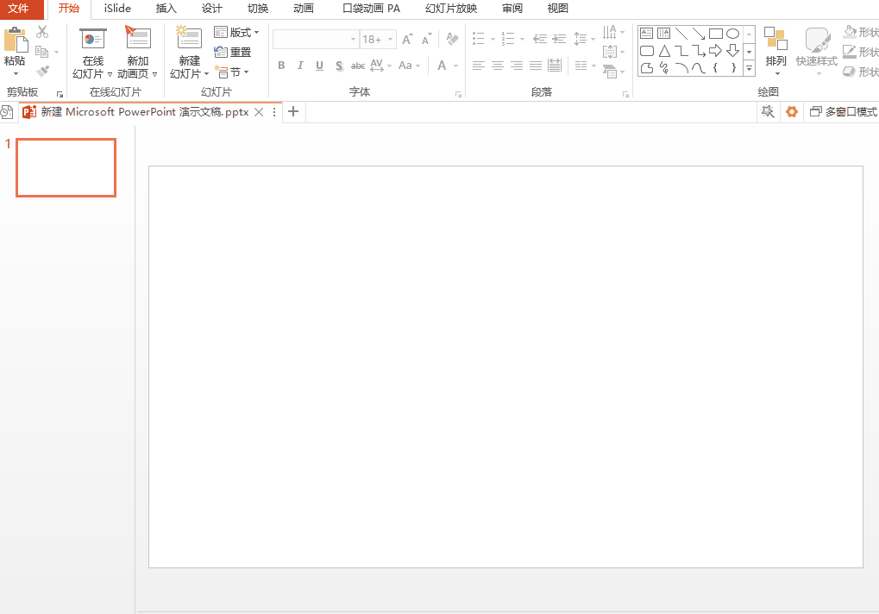Click the Cut scissors icon
Screen dimensions: 879x614
coord(42,32)
